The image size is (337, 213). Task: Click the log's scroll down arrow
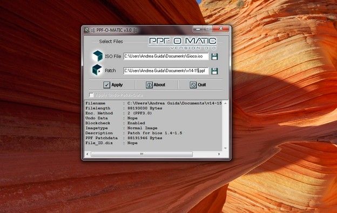pyautogui.click(x=225, y=148)
